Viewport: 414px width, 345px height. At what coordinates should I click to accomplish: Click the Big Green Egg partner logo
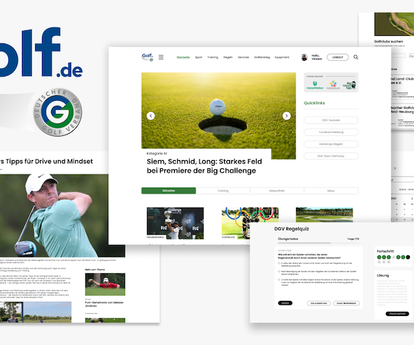pyautogui.click(x=349, y=86)
